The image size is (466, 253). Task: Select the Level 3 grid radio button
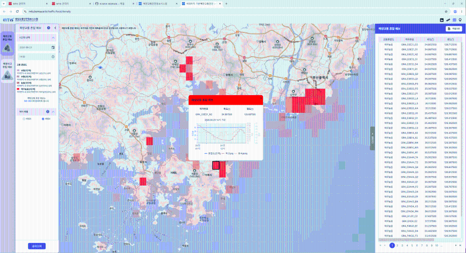coord(24,119)
